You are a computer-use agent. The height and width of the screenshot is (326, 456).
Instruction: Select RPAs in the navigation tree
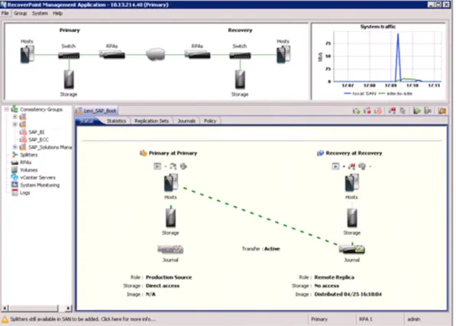(x=26, y=163)
